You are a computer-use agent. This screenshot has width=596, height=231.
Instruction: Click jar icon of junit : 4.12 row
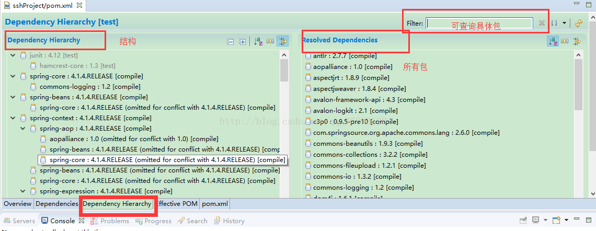(24, 55)
